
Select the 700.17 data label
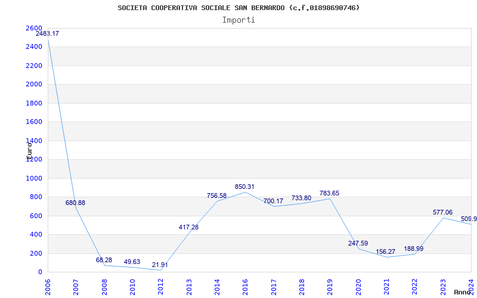pyautogui.click(x=273, y=201)
